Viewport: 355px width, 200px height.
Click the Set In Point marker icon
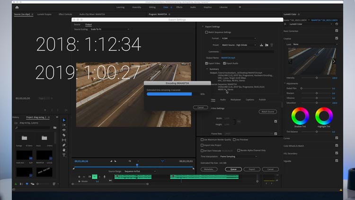tap(111, 161)
